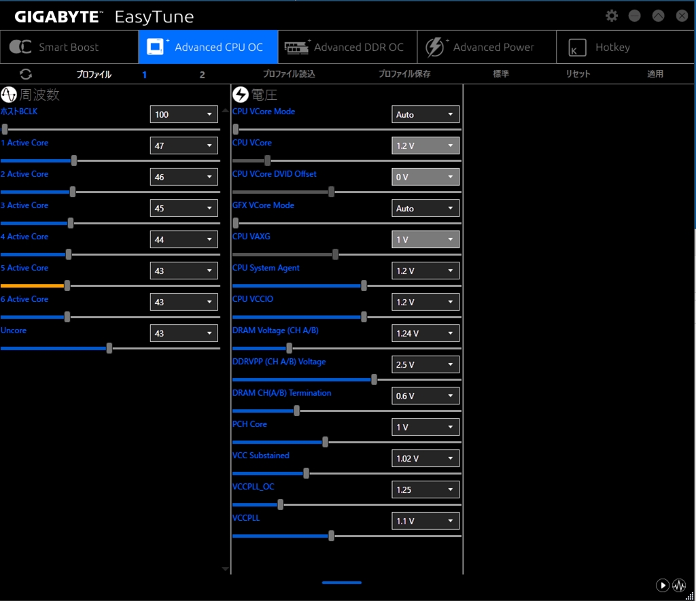Open the VCCPLL voltage dropdown
Image resolution: width=696 pixels, height=601 pixels.
pyautogui.click(x=425, y=521)
